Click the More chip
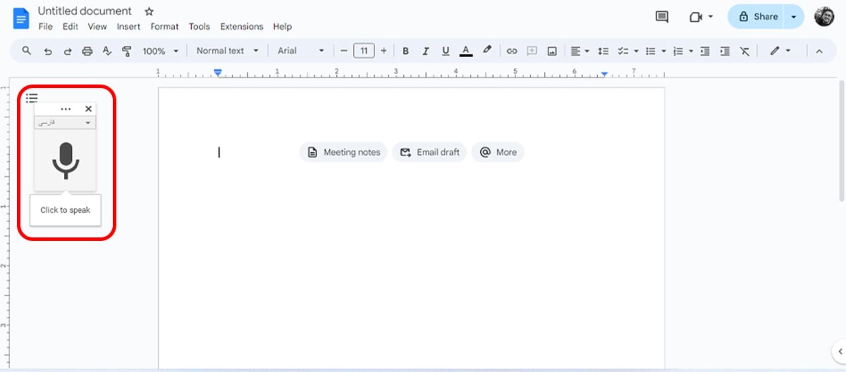The width and height of the screenshot is (846, 372). coord(498,152)
